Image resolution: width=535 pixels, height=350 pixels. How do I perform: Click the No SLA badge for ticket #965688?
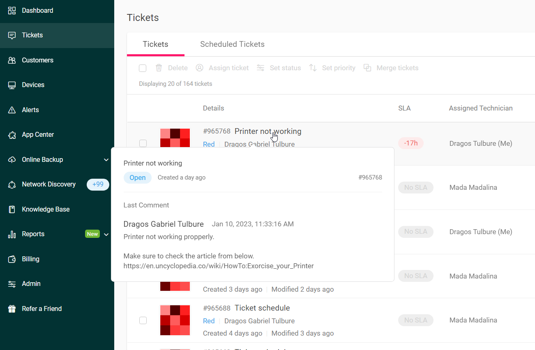tap(416, 320)
